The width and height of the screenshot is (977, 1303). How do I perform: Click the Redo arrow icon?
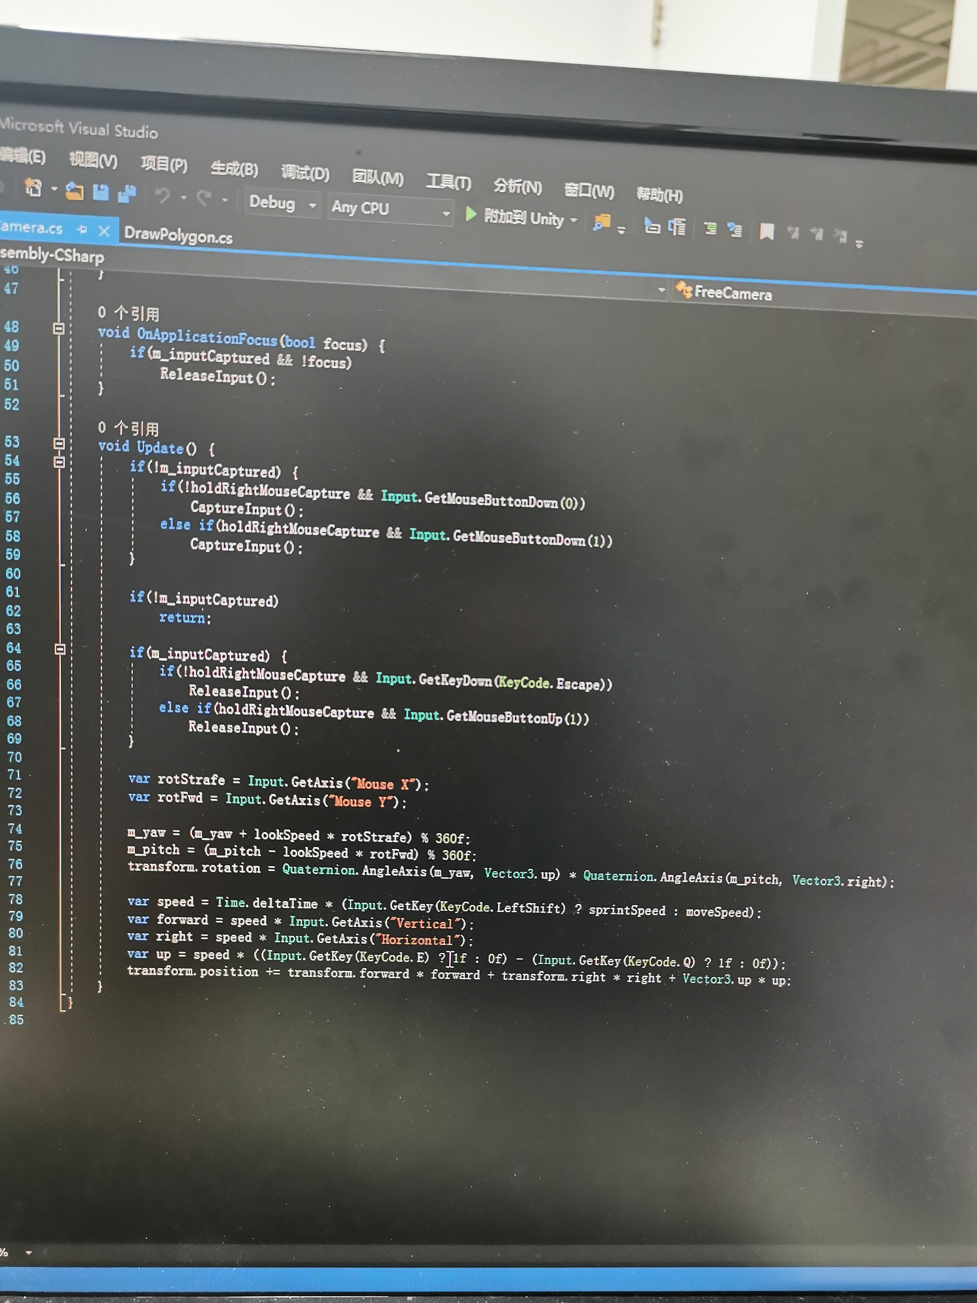204,198
